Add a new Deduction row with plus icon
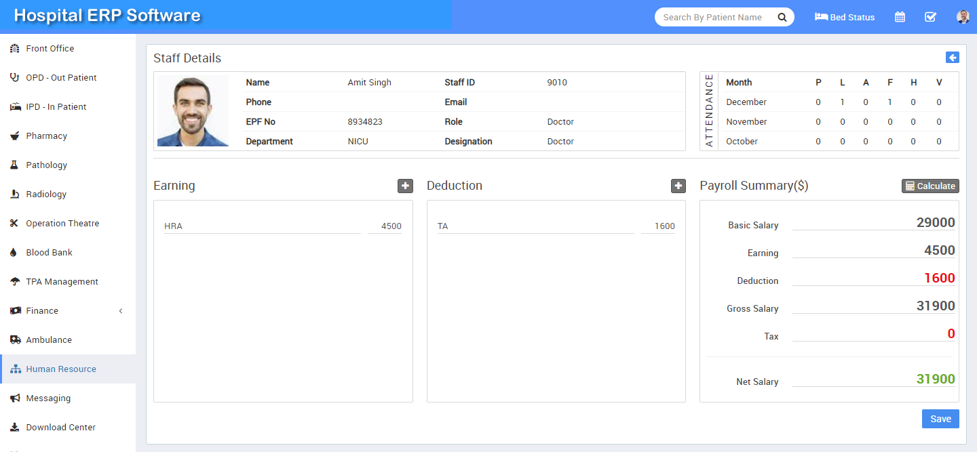Screen dimensions: 977x452 point(678,186)
